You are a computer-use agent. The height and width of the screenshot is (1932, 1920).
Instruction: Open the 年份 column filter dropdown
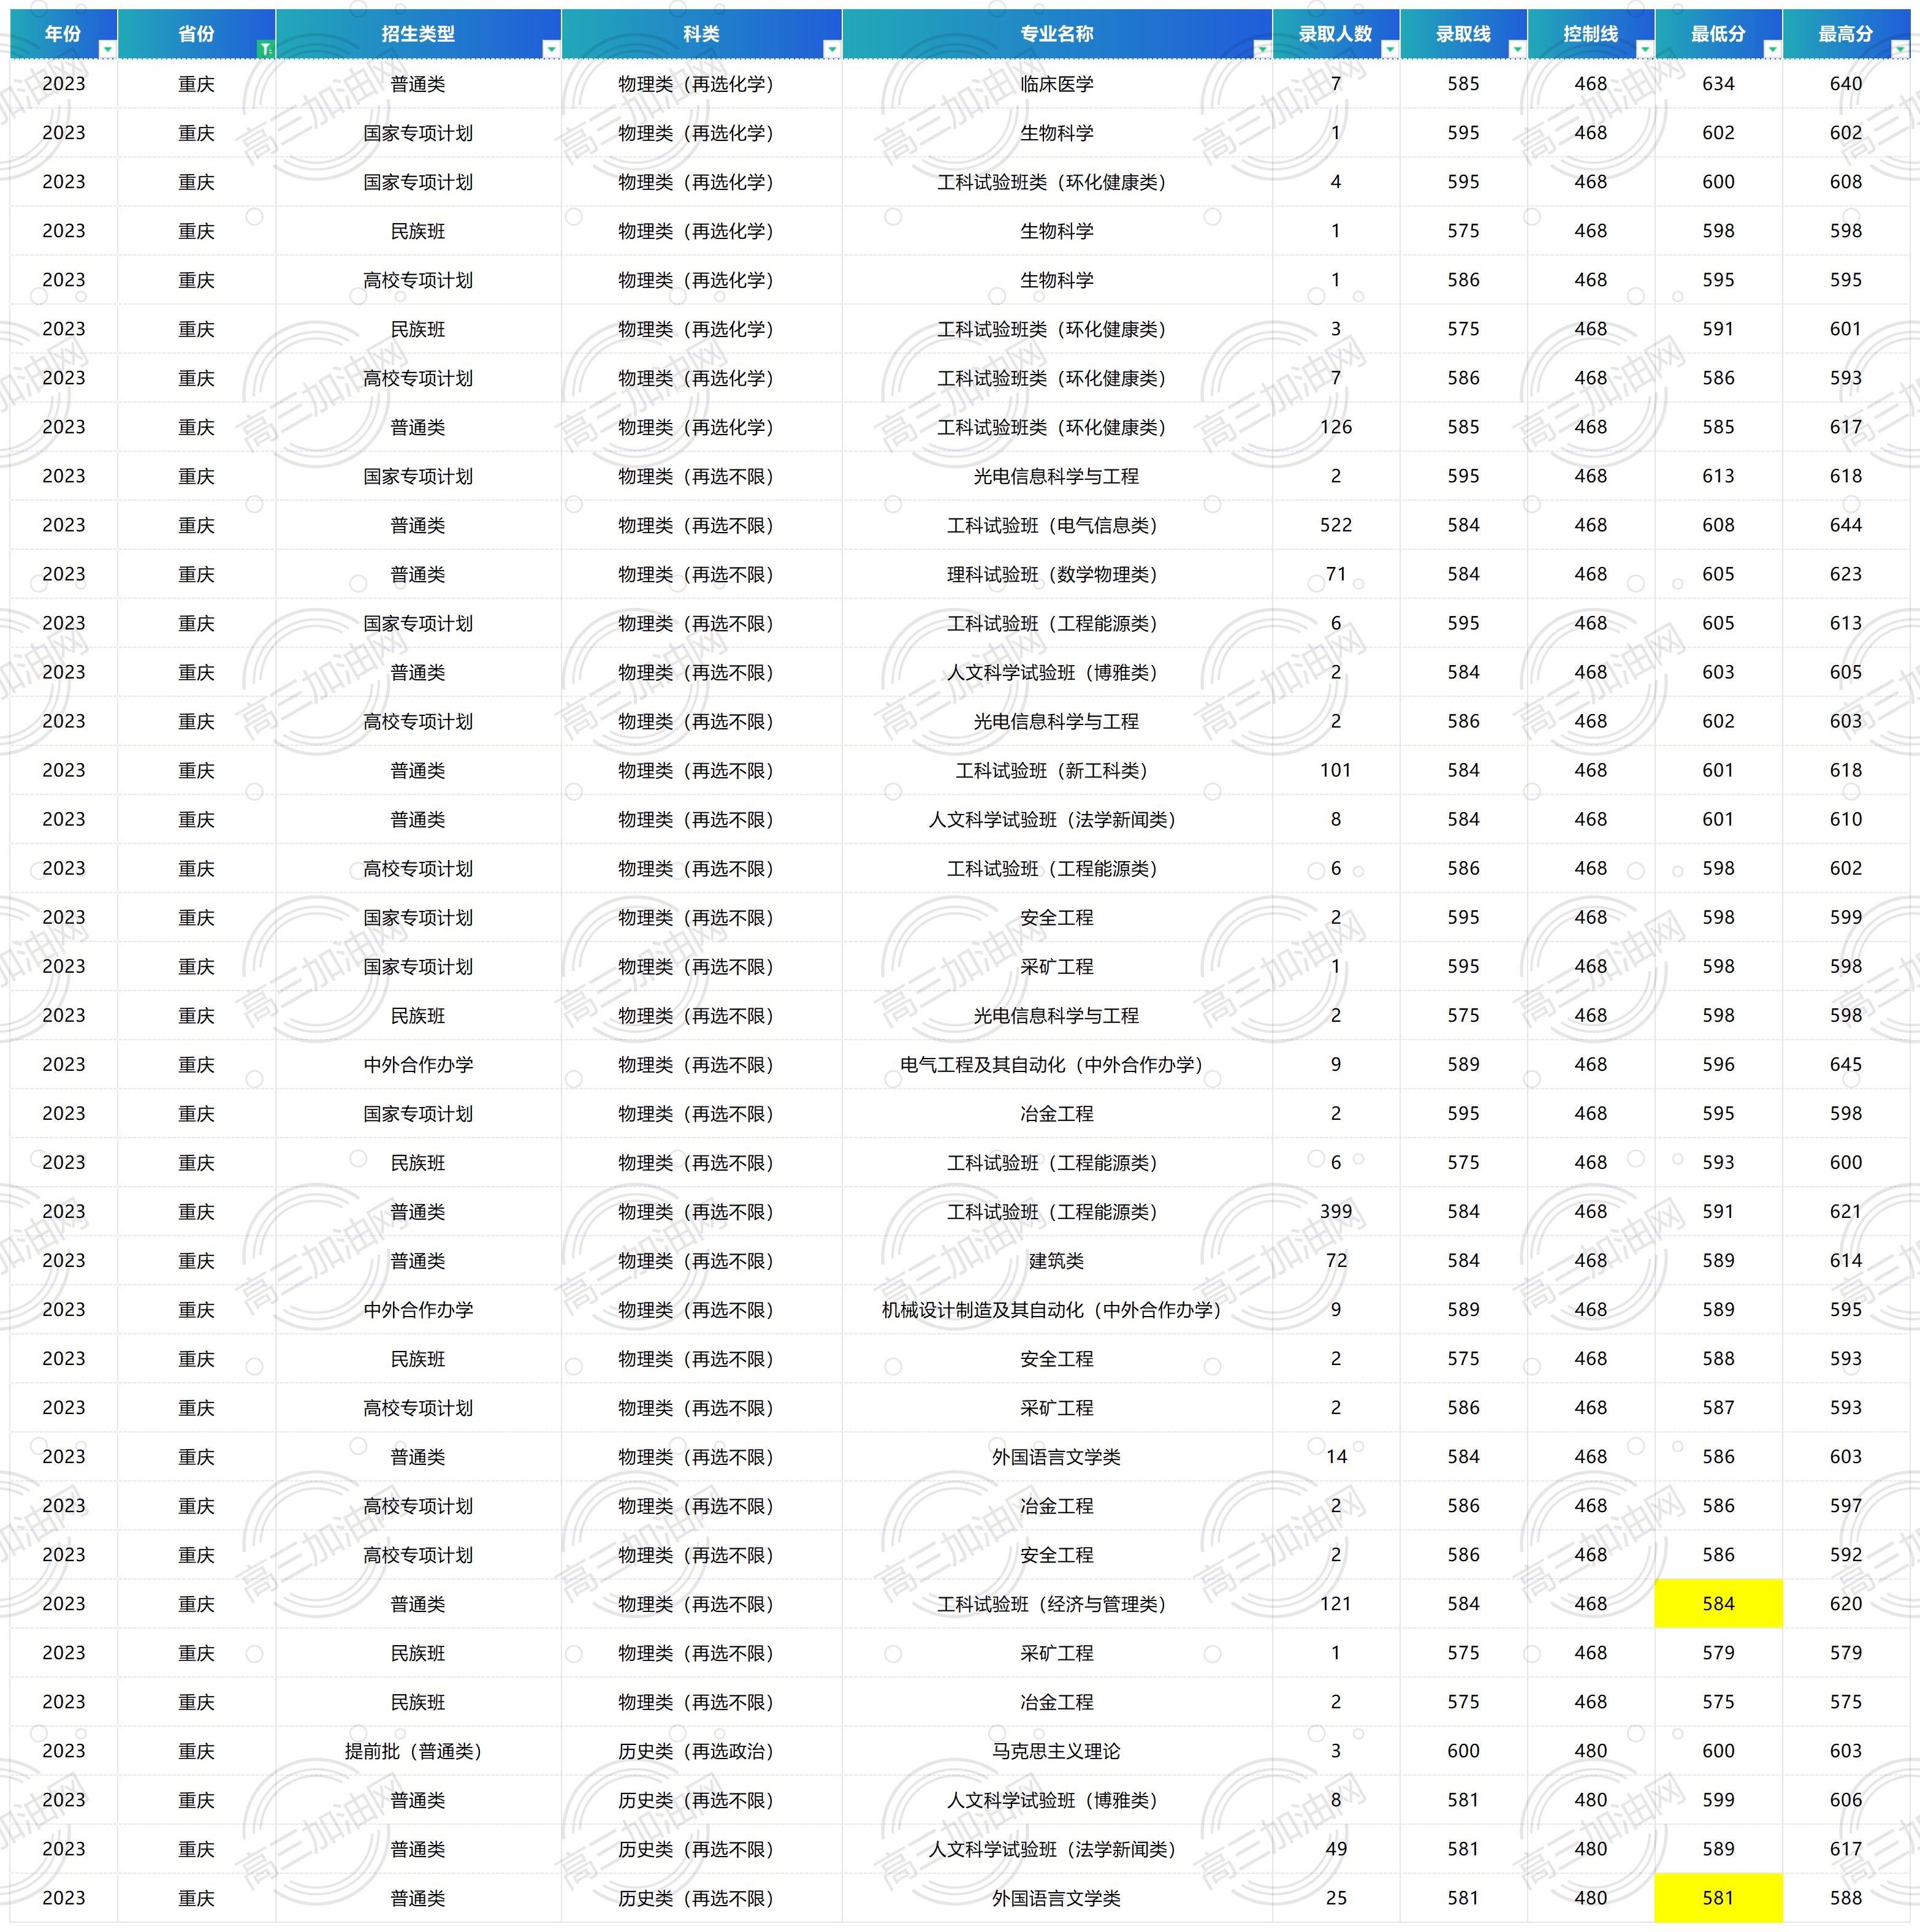tap(107, 49)
